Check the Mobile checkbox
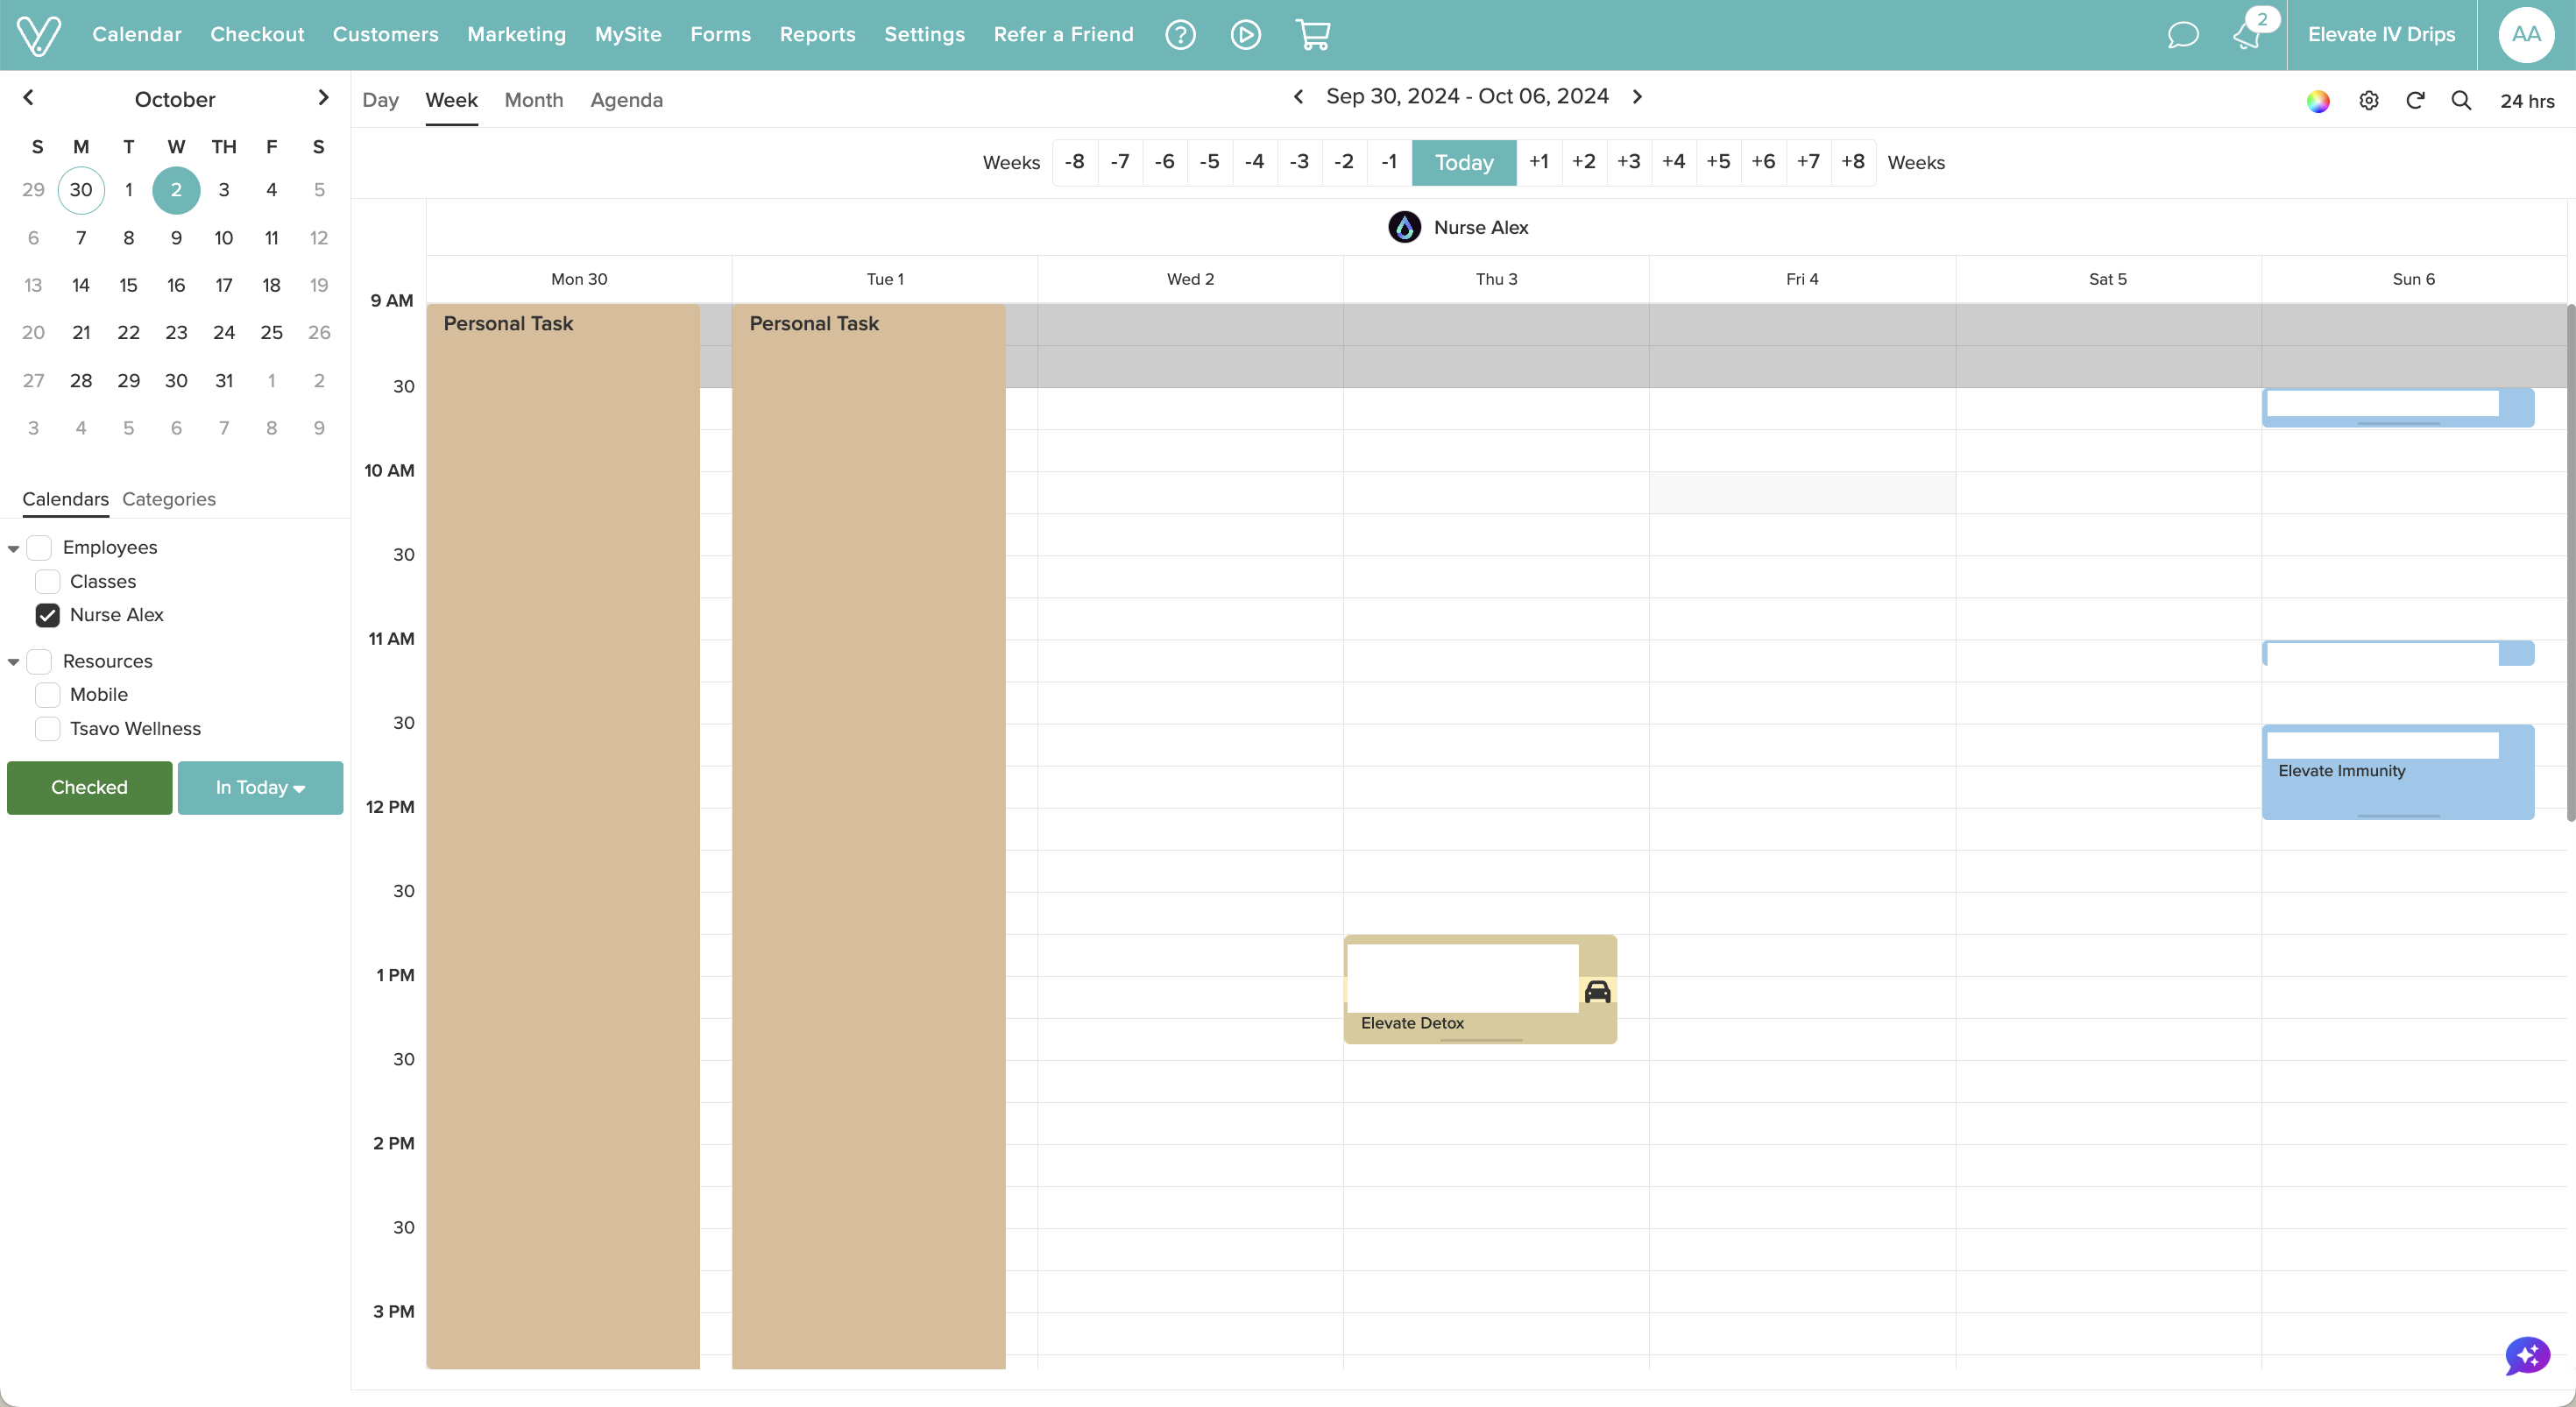This screenshot has height=1407, width=2576. point(47,695)
